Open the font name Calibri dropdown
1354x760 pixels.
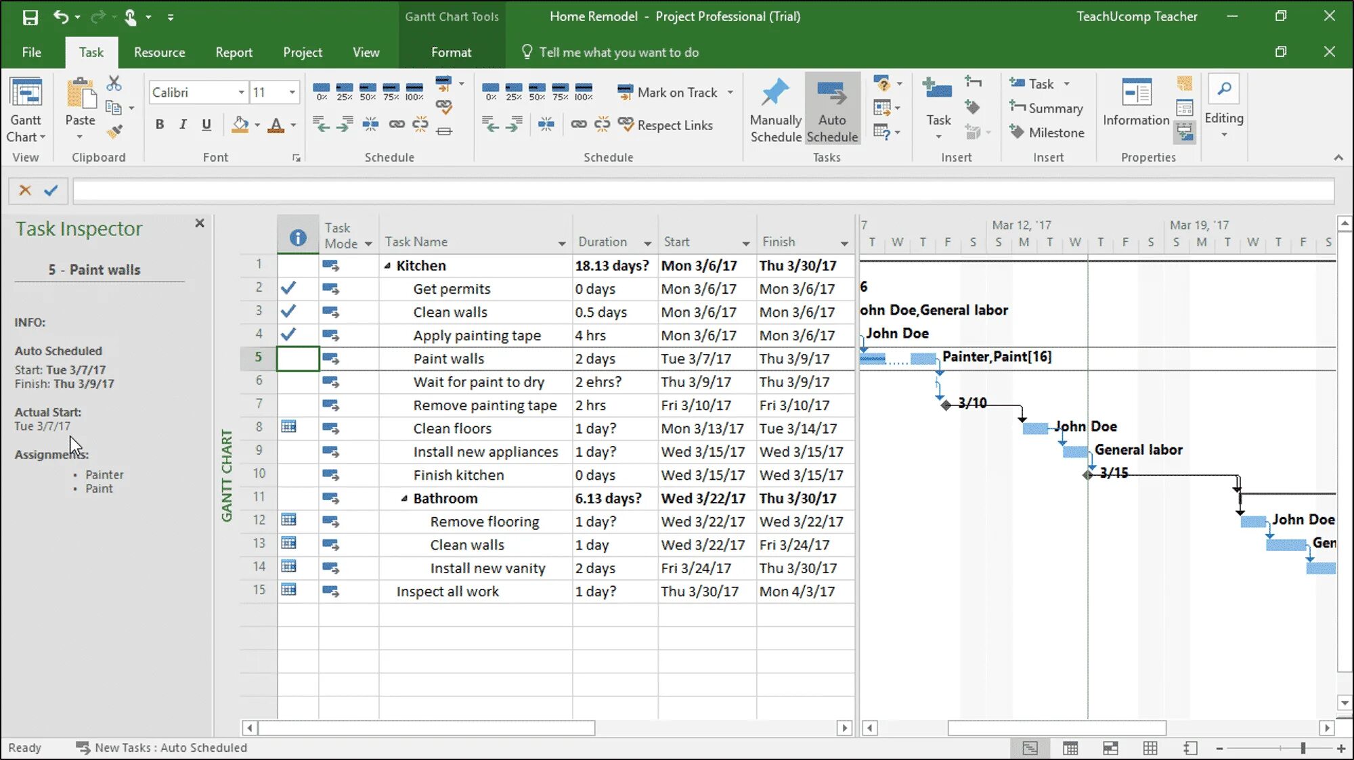(x=241, y=92)
